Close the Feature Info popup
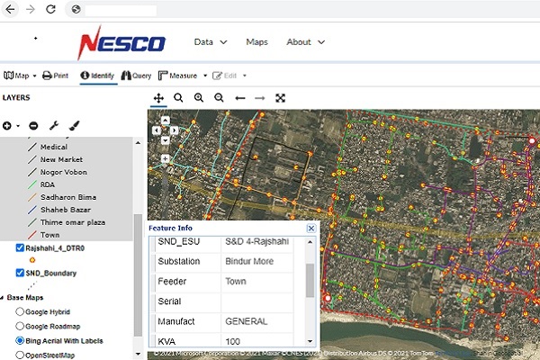This screenshot has width=540, height=360. (x=311, y=228)
